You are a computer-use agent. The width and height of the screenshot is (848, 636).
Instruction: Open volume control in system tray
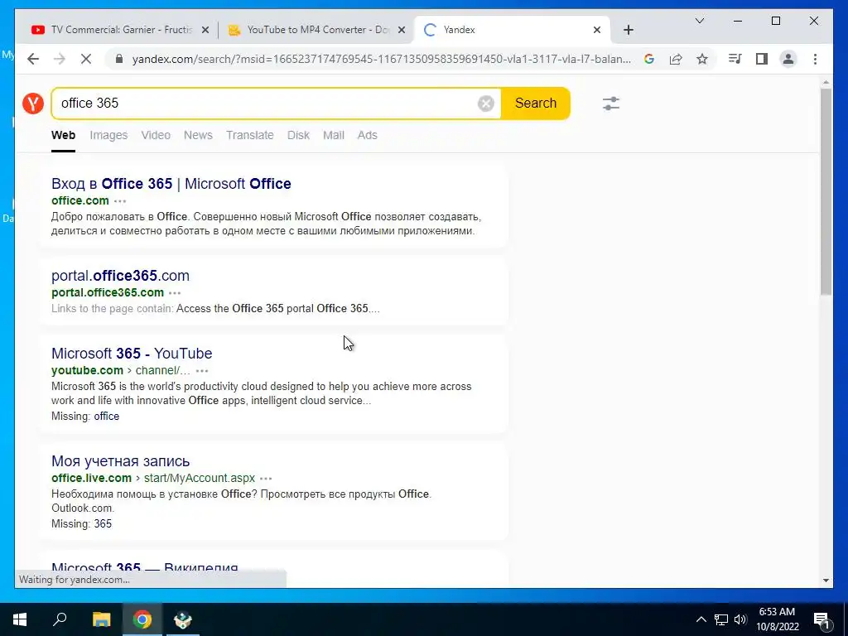coord(741,619)
